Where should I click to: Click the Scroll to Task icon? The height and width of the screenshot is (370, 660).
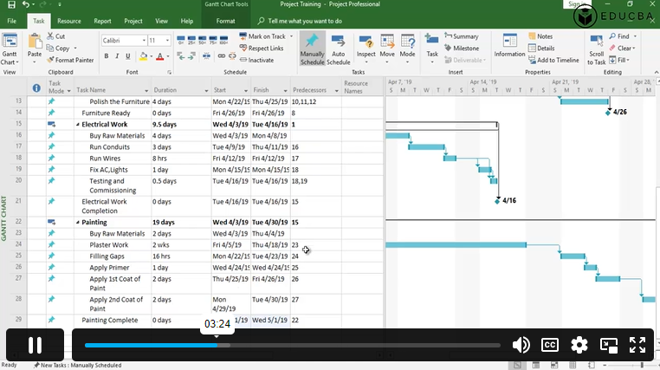(x=597, y=49)
